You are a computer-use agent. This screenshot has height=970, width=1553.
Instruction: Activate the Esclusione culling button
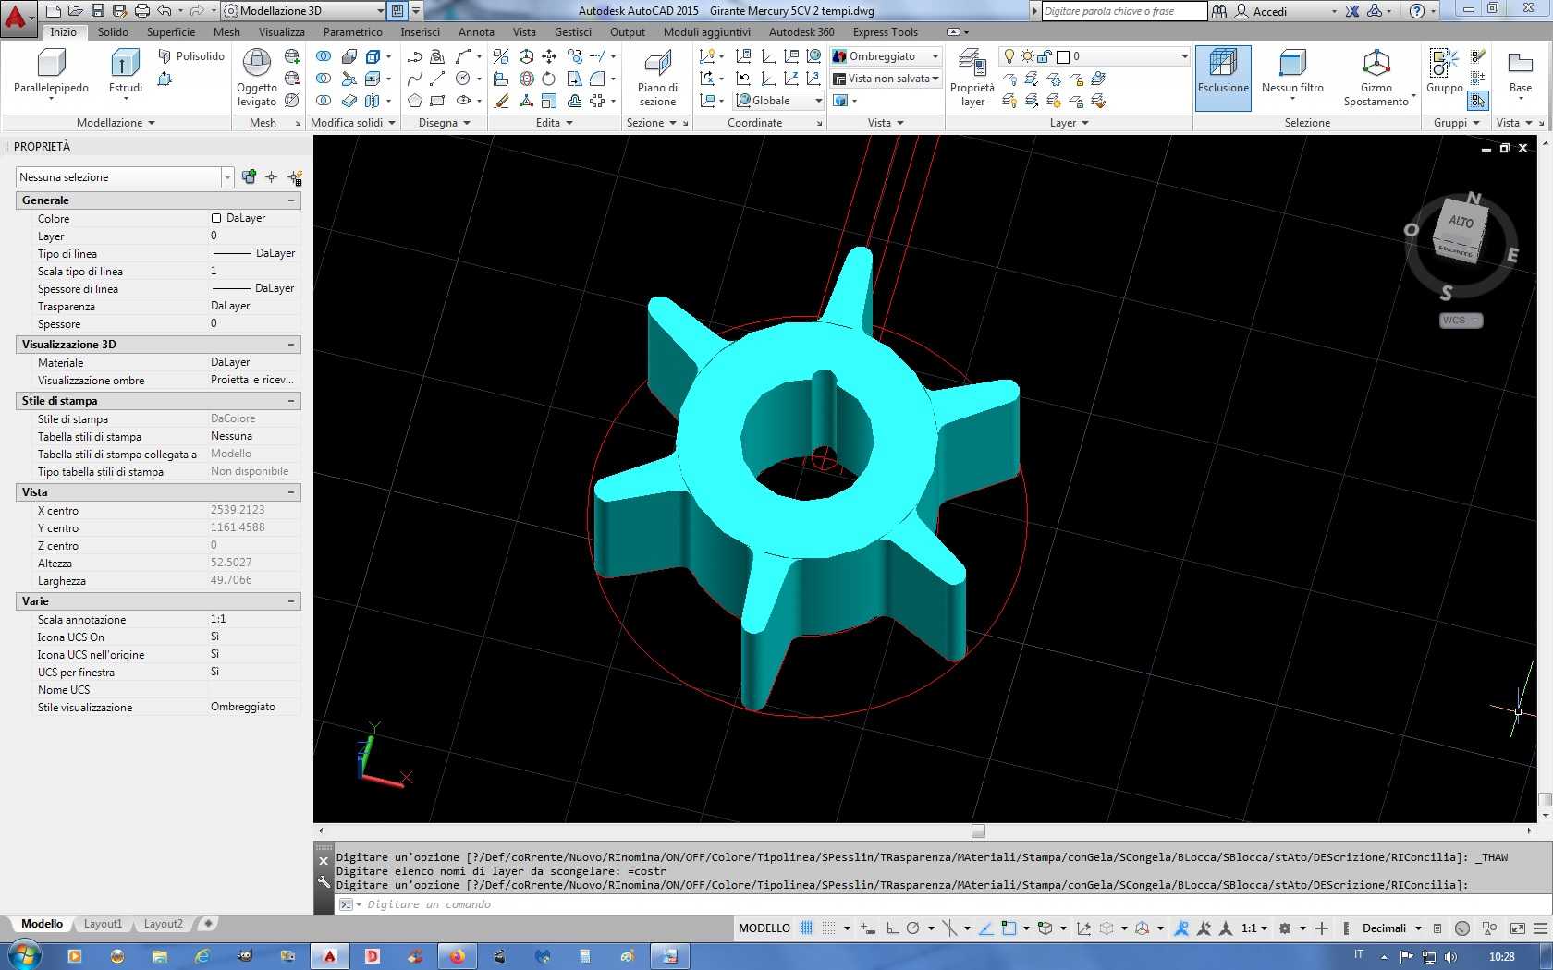1223,78
